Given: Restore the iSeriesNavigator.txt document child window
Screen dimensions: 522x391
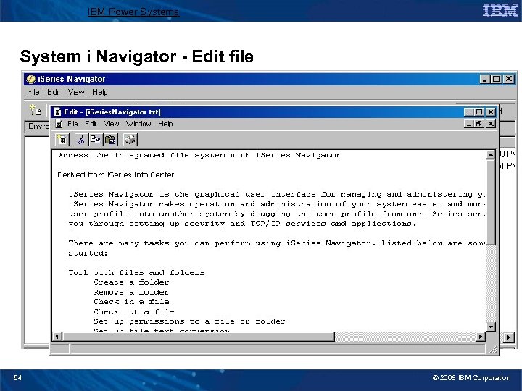Looking at the screenshot, I should tap(479, 124).
